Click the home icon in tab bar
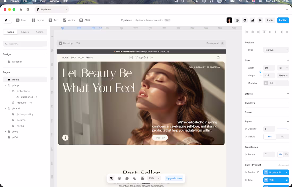292x187 pixels. [x=21, y=10]
